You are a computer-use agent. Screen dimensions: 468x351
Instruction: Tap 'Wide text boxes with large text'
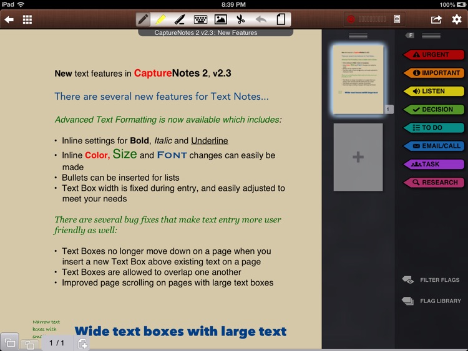tap(180, 331)
